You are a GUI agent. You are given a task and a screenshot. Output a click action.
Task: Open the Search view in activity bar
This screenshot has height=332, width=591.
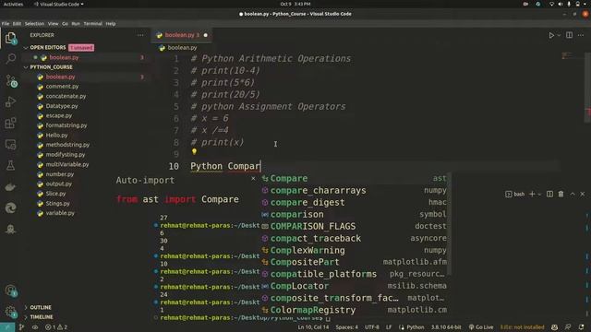point(10,58)
